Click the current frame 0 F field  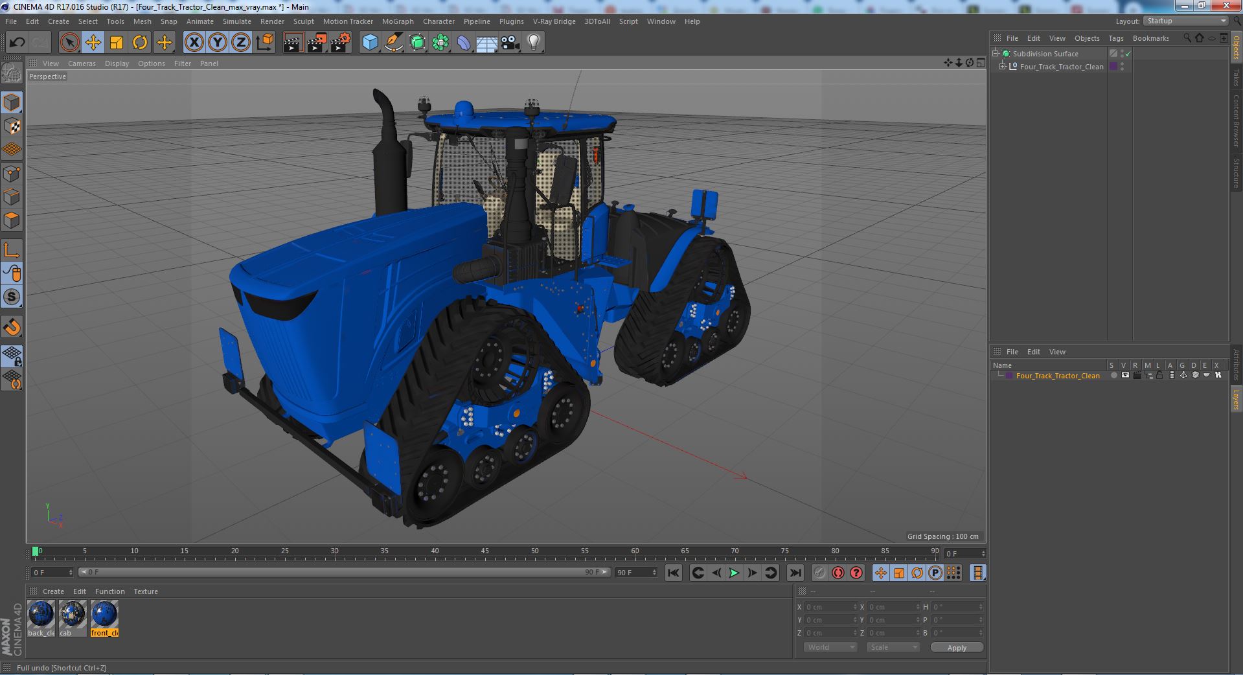[x=52, y=573]
